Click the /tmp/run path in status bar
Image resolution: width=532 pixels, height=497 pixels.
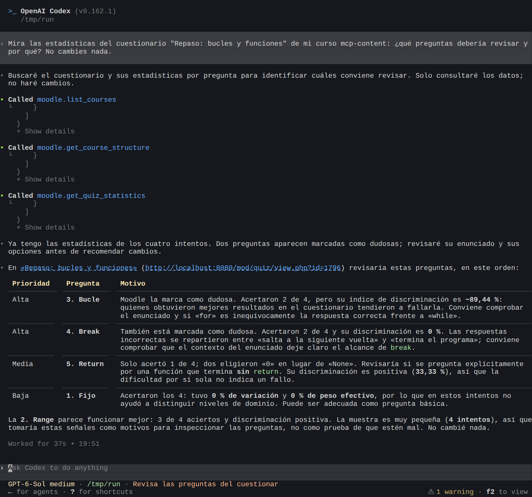click(x=104, y=484)
